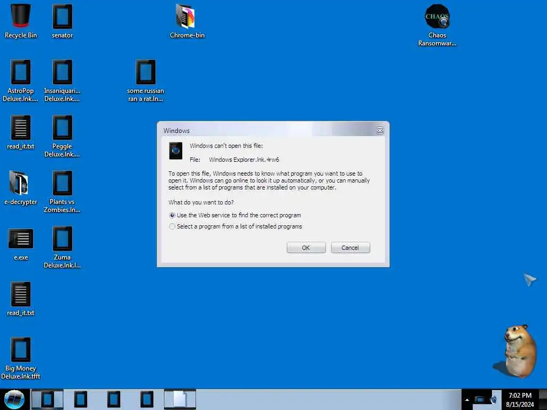The image size is (547, 410).
Task: Confirm the dialog with OK
Action: (306, 248)
